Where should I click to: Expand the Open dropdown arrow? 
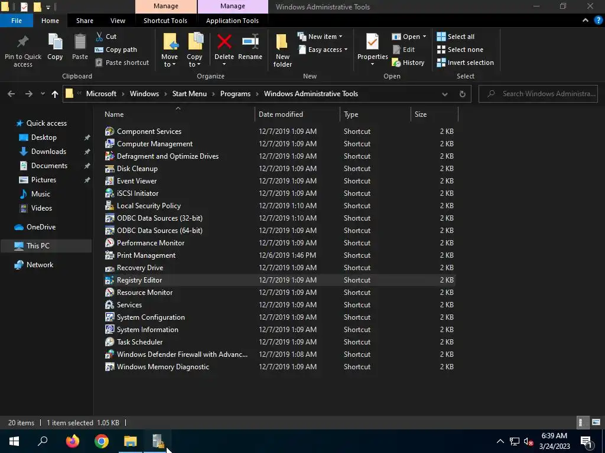[424, 37]
